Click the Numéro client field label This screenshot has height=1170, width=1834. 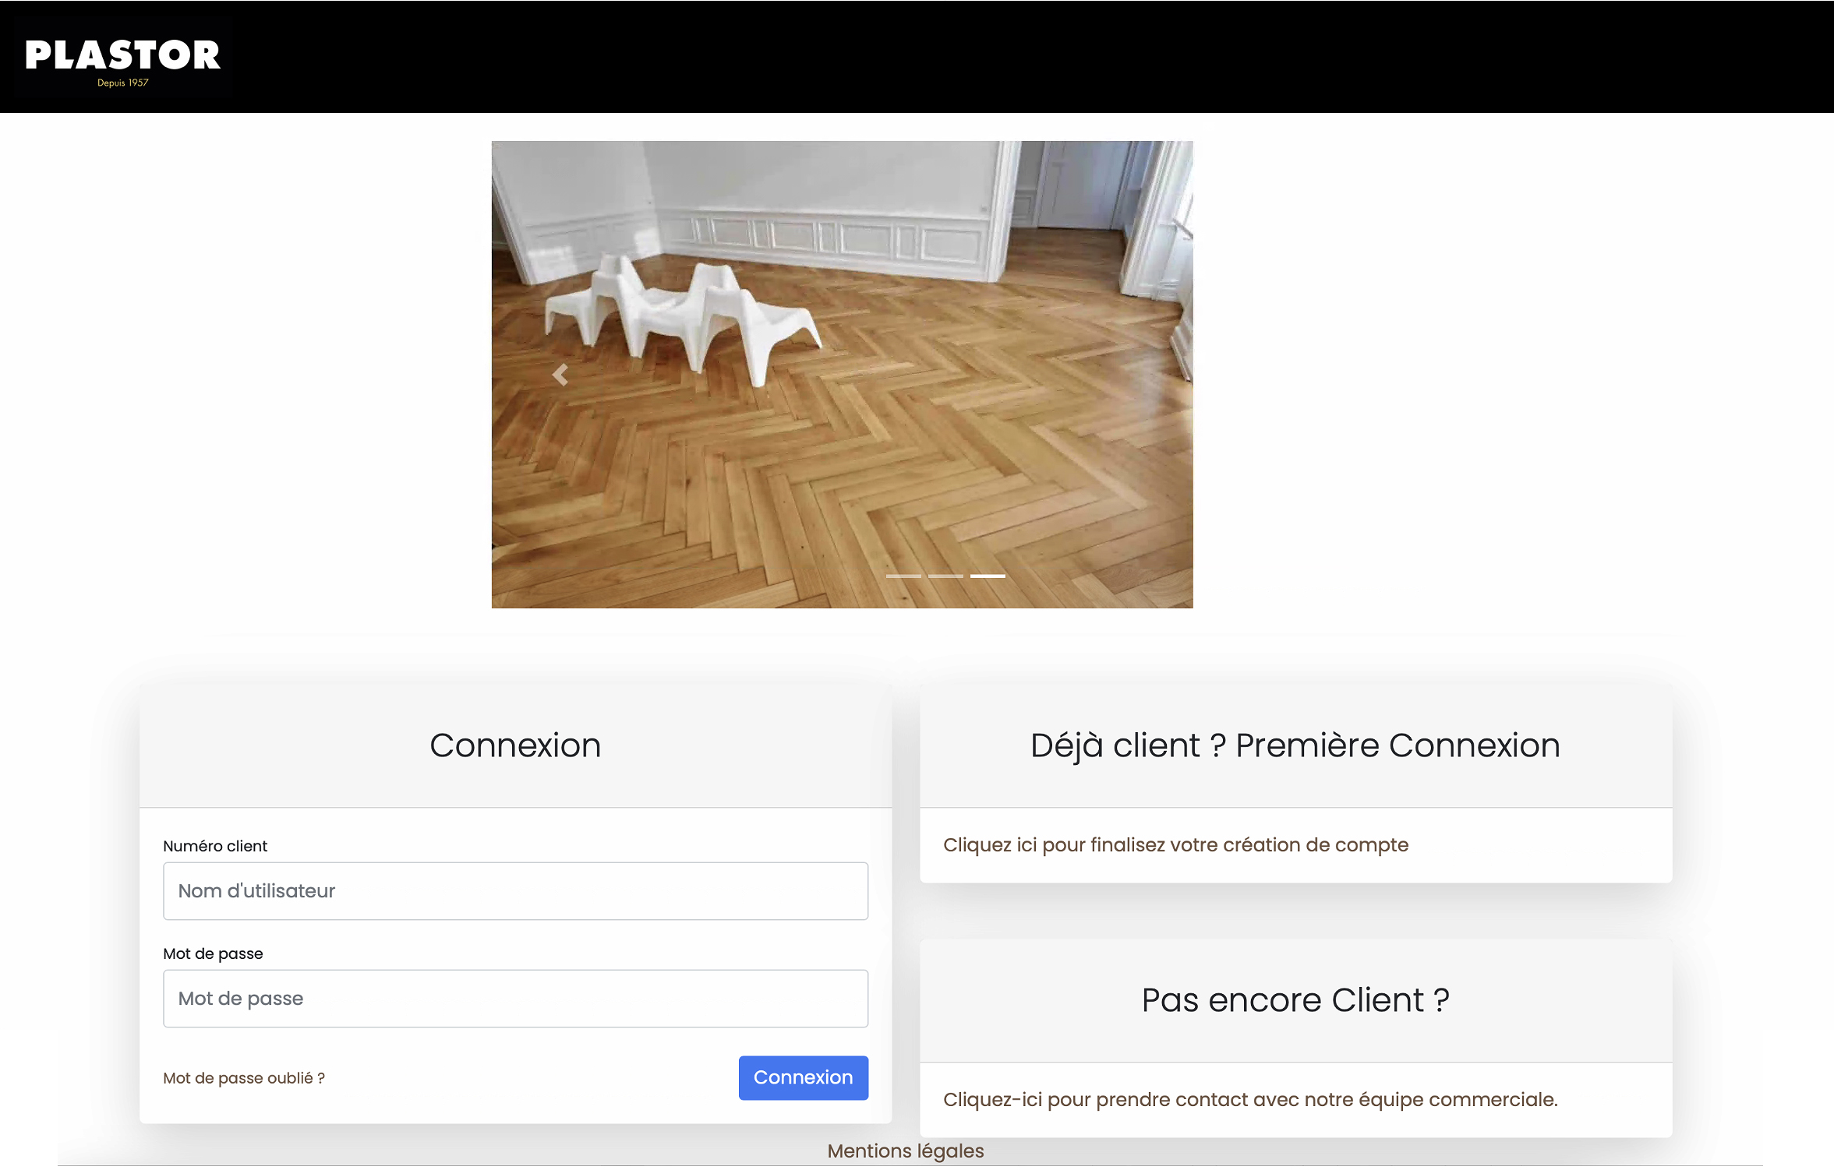coord(215,846)
